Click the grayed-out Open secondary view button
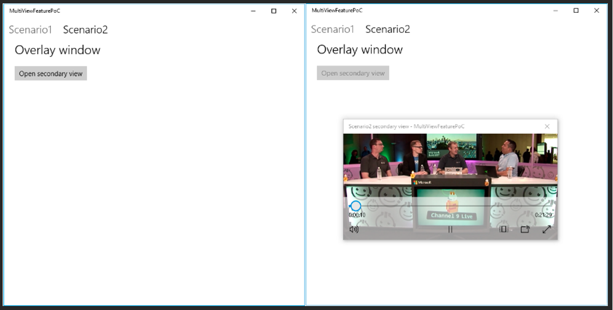Viewport: 613px width, 310px height. 353,73
